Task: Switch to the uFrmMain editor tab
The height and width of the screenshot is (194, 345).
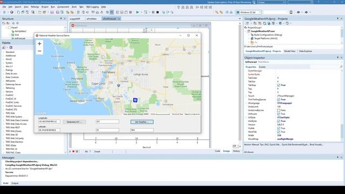Action: pyautogui.click(x=92, y=19)
